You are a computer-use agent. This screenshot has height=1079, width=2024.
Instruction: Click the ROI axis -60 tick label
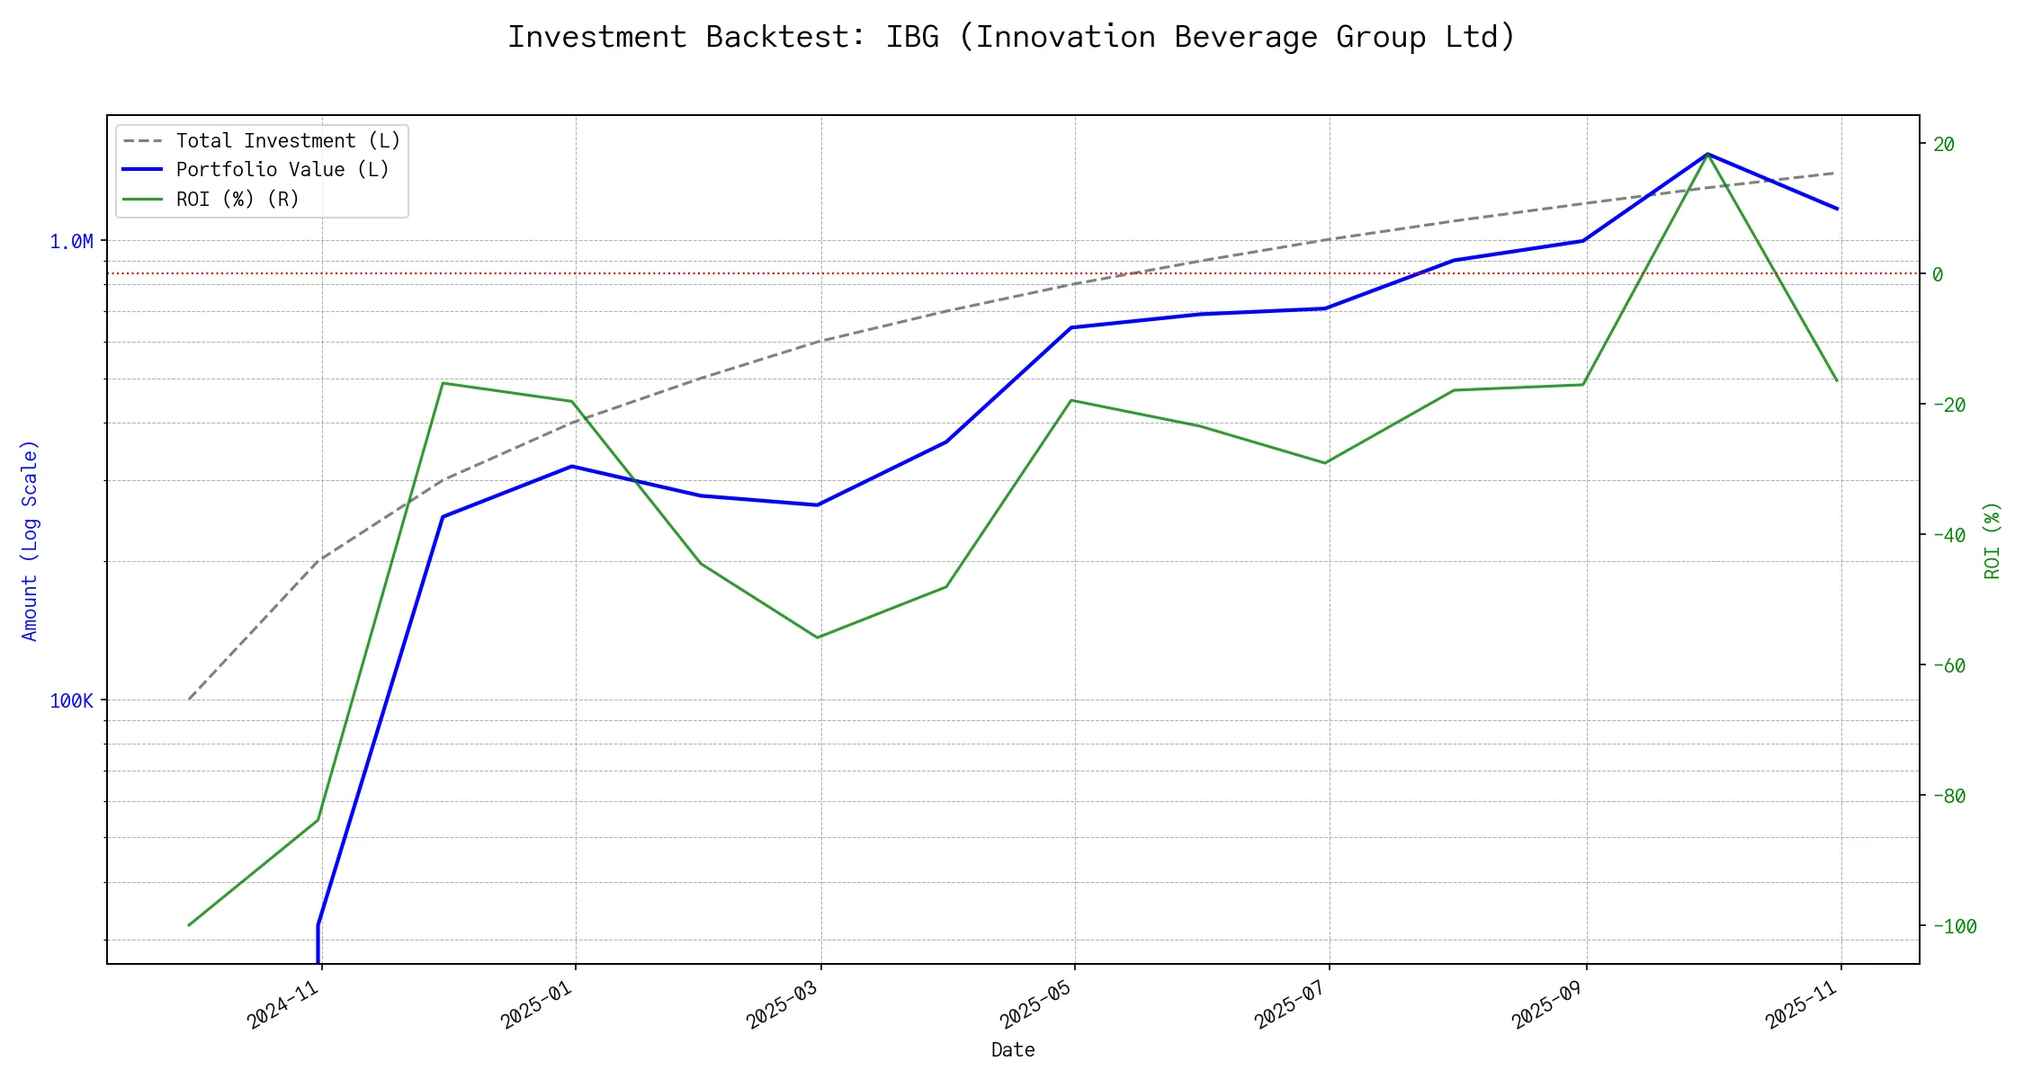pyautogui.click(x=1948, y=666)
